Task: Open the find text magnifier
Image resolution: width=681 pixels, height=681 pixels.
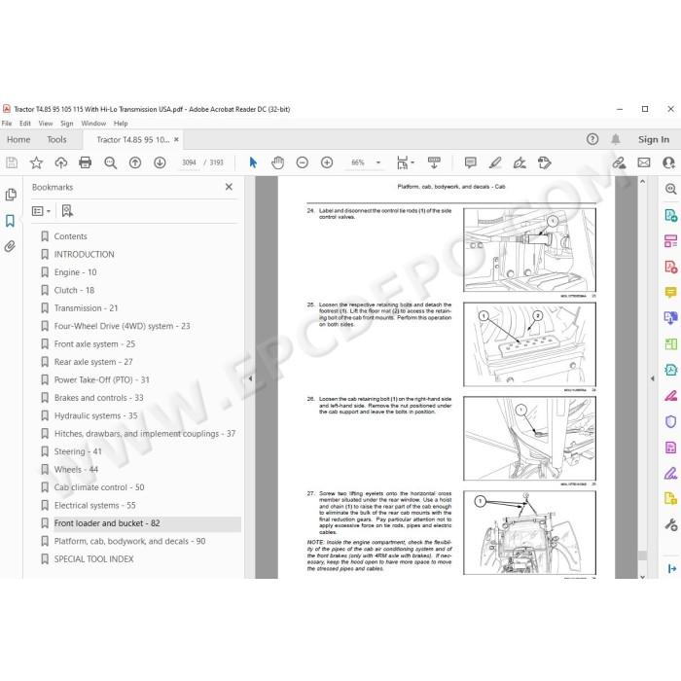Action: (x=110, y=162)
